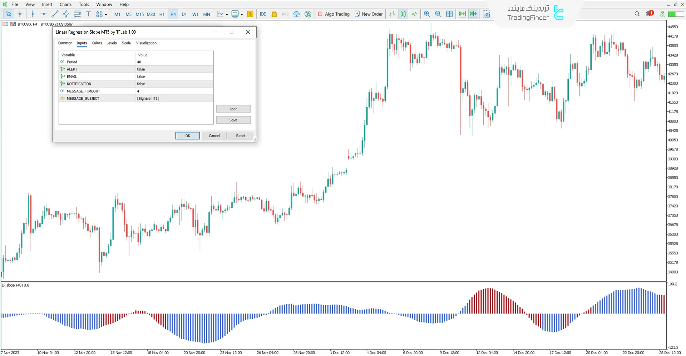Open the MetaQuotes IDE
This screenshot has width=686, height=356.
(263, 14)
